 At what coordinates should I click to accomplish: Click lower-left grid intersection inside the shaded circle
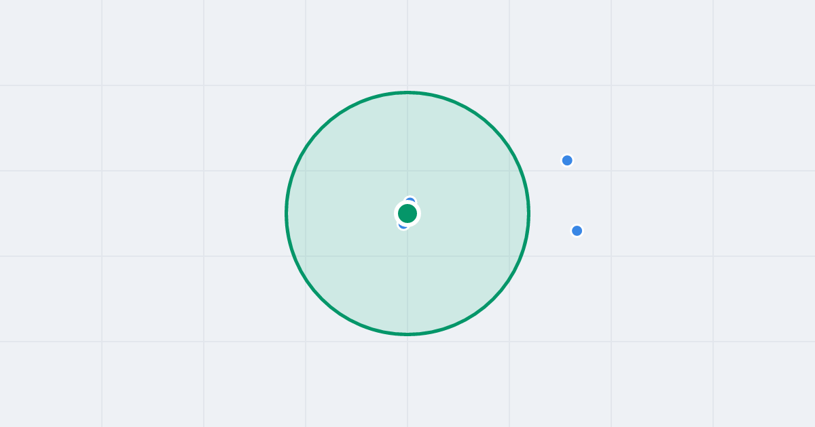(306, 256)
